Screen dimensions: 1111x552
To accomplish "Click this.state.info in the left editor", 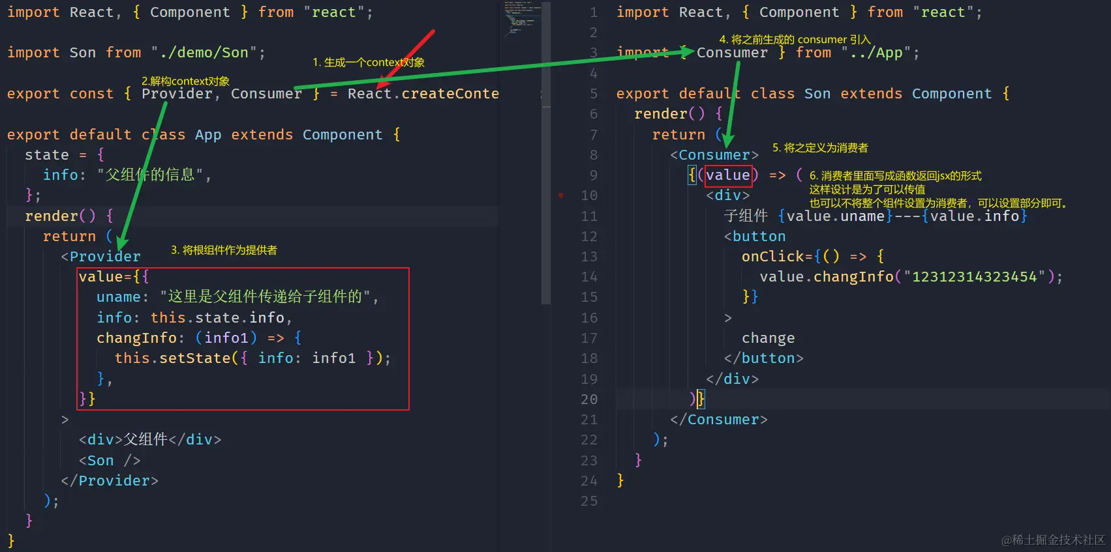I will pyautogui.click(x=217, y=318).
